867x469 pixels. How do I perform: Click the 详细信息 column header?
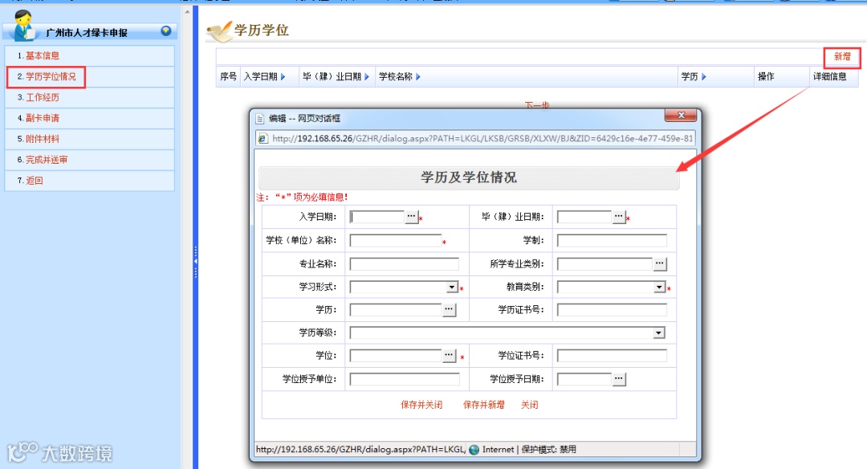pos(829,77)
